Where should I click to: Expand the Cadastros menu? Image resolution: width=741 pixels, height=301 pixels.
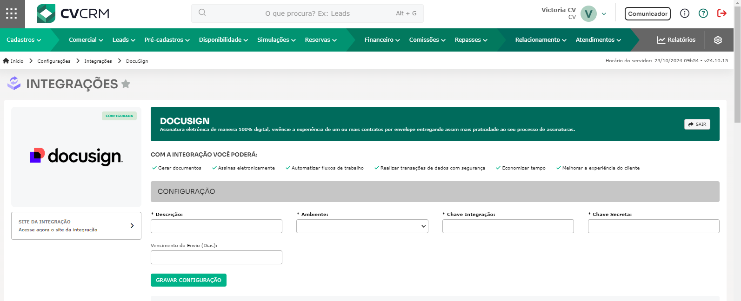click(24, 40)
